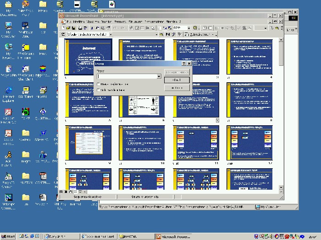321x240 pixels.
Task: Select the Acrobat Reader desktop icon
Action: (8, 116)
